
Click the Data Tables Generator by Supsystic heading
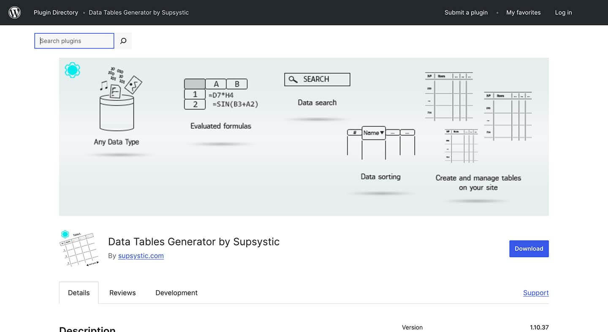(x=194, y=242)
